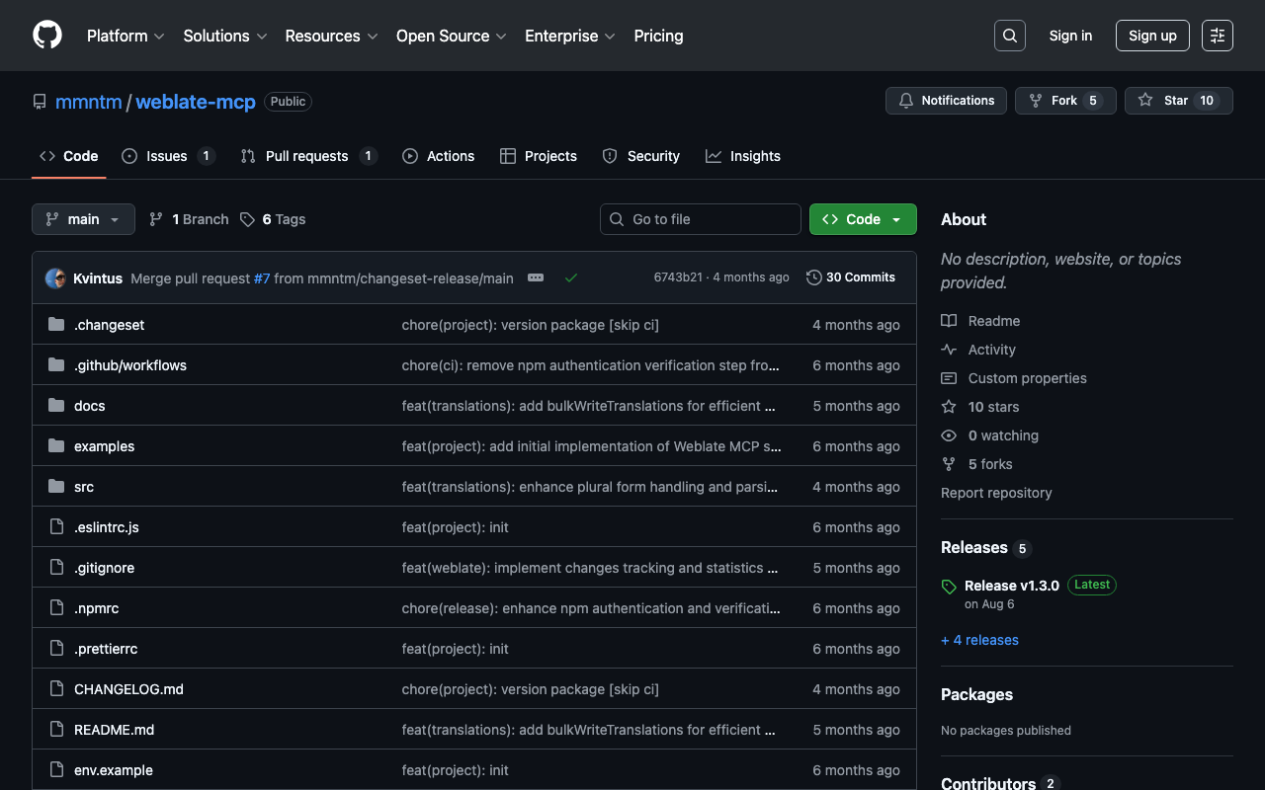1265x790 pixels.
Task: Click the Sign up button
Action: [x=1152, y=36]
